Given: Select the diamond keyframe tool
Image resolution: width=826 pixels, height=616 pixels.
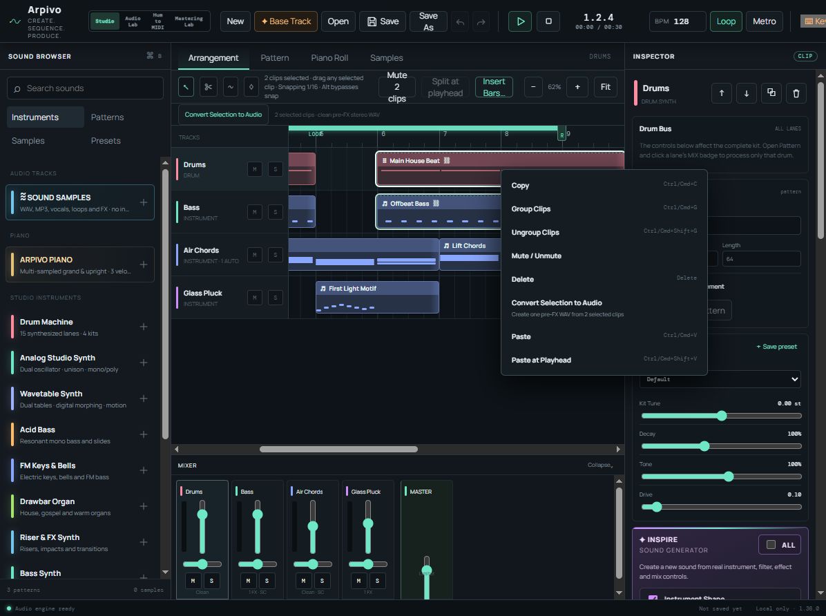Looking at the screenshot, I should tap(251, 87).
